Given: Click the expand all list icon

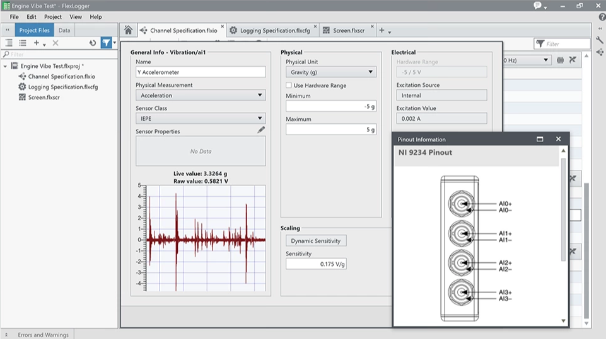Looking at the screenshot, I should pos(9,43).
